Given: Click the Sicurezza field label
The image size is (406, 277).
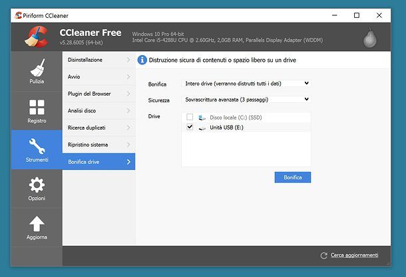Looking at the screenshot, I should tap(158, 100).
